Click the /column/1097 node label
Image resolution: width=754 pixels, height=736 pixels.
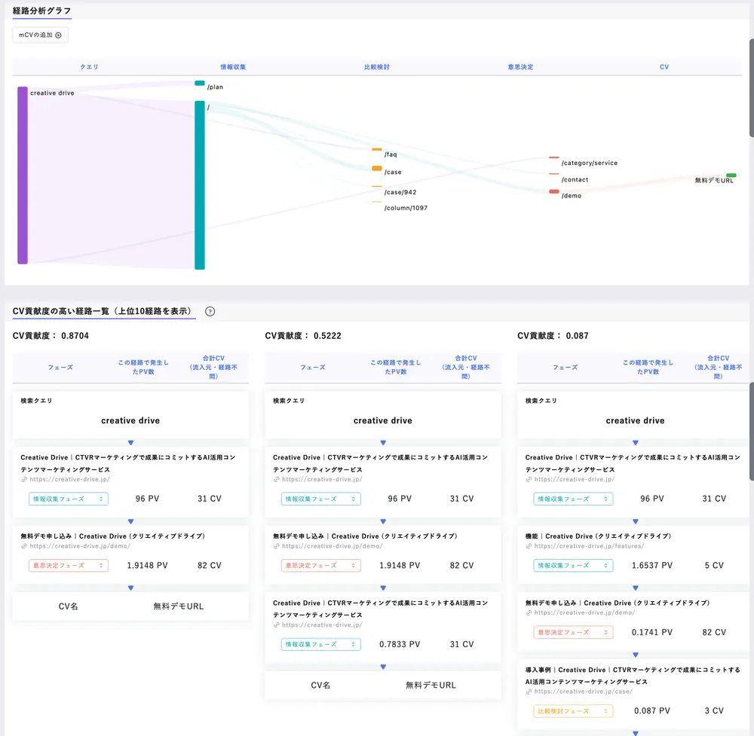point(406,208)
